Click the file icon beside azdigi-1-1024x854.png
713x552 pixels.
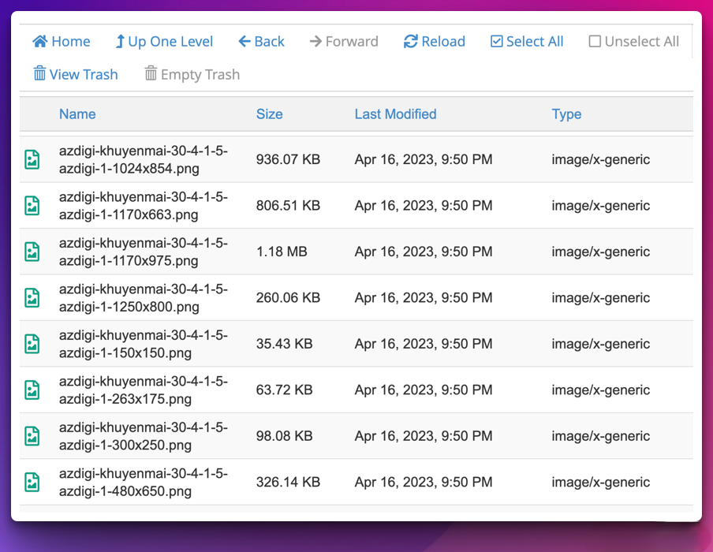pyautogui.click(x=32, y=159)
